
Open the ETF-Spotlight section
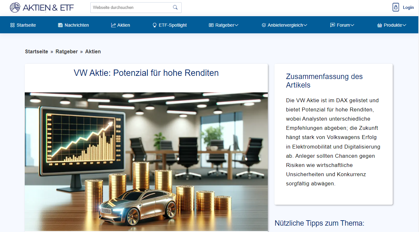173,25
